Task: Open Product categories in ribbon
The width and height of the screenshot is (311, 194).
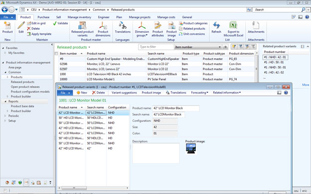Action: [x=193, y=23]
